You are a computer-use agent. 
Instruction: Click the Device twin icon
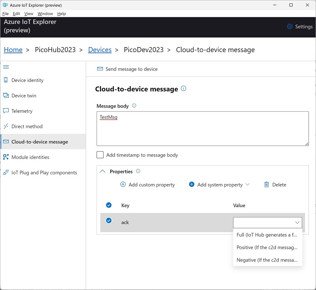6,95
